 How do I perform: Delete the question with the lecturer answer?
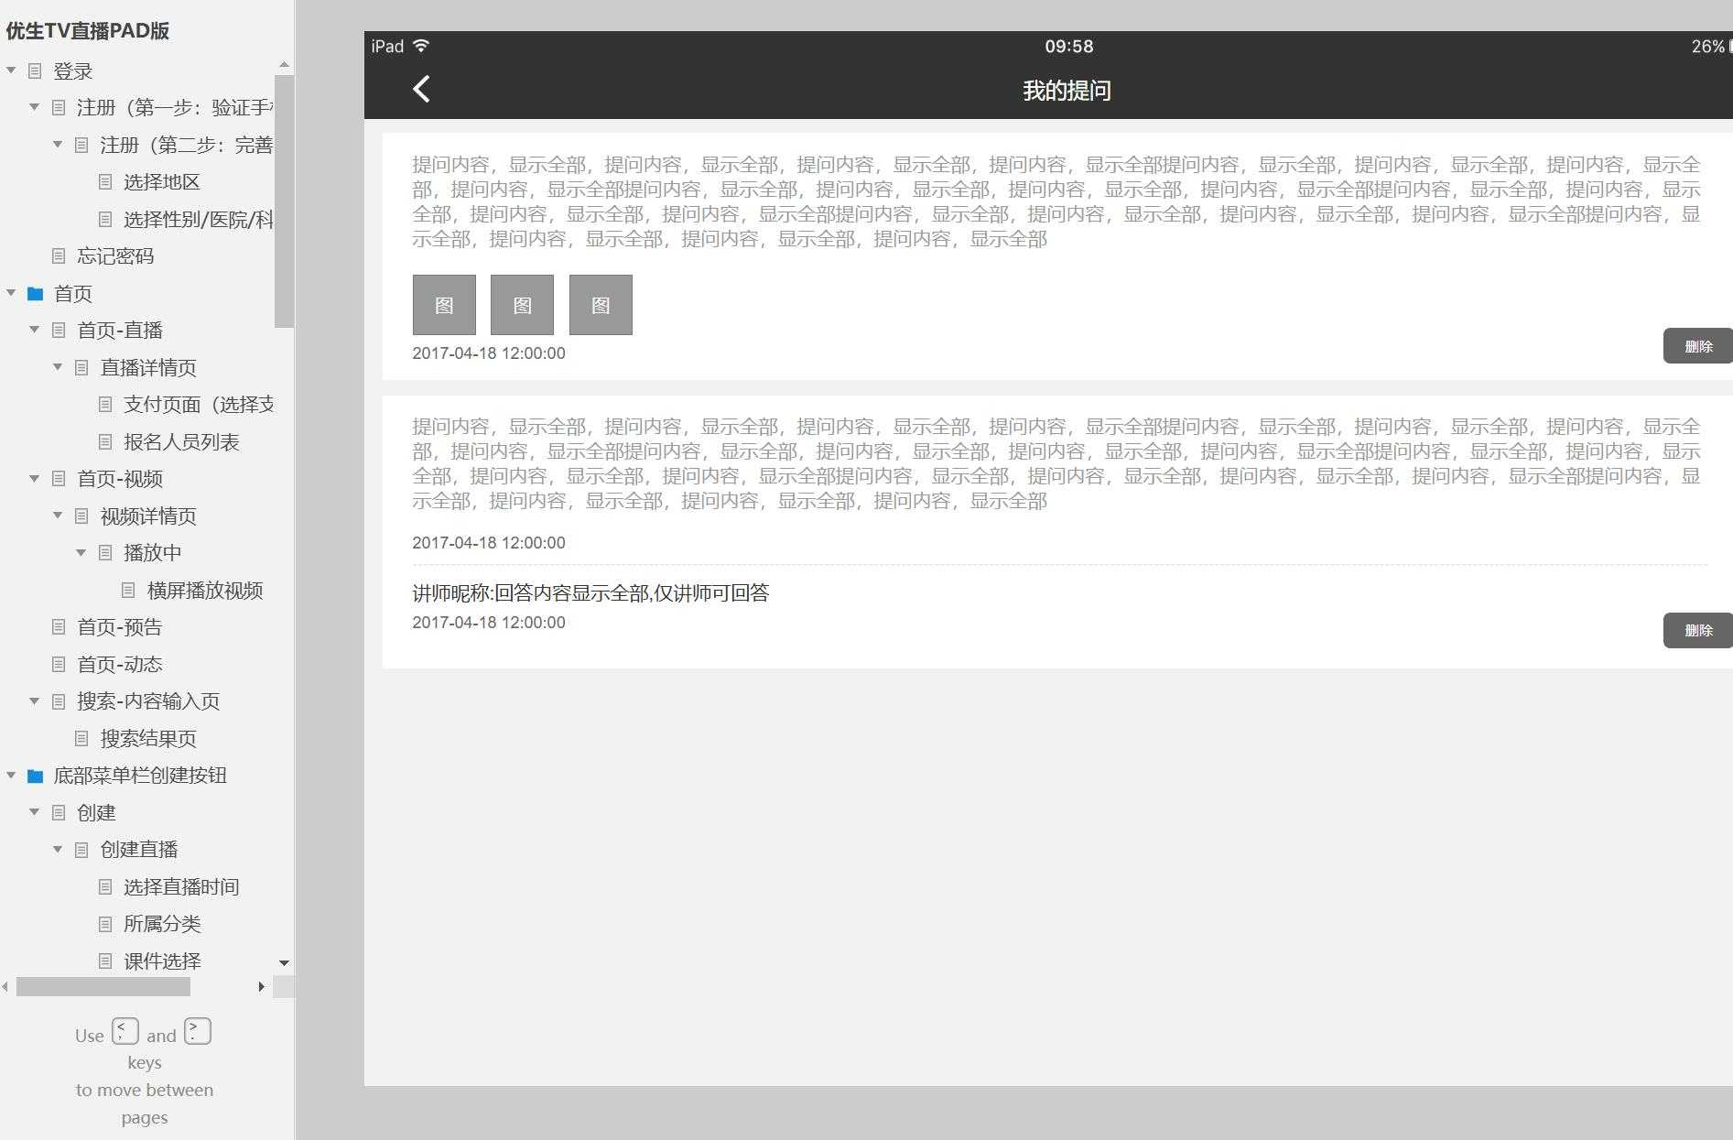[x=1697, y=630]
